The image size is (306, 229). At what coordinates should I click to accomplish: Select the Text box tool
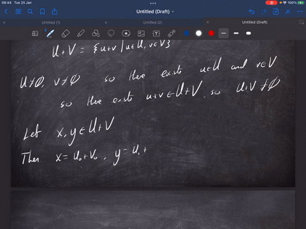(156, 34)
